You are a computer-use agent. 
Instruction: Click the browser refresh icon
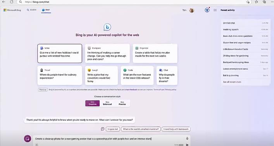(12, 2)
